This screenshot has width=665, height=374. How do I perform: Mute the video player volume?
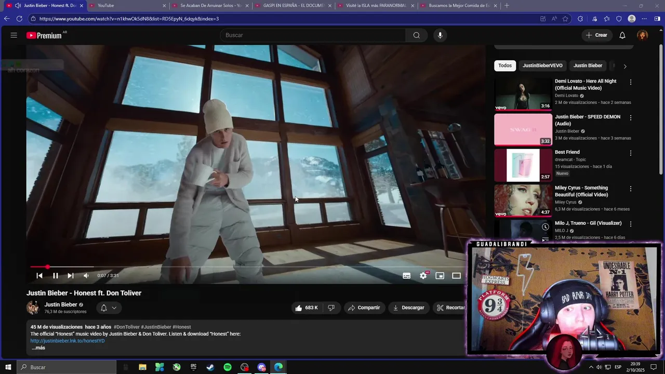[86, 276]
